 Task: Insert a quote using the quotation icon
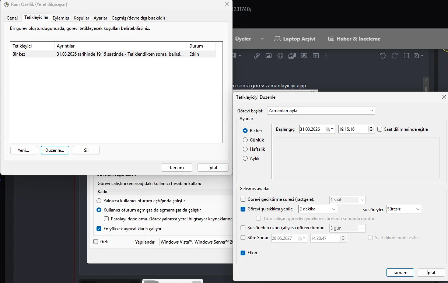pos(304,56)
